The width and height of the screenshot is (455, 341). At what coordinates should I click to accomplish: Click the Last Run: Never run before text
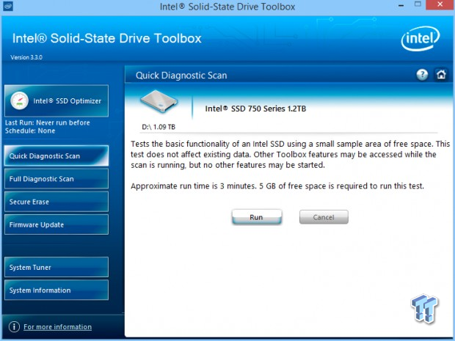click(48, 122)
